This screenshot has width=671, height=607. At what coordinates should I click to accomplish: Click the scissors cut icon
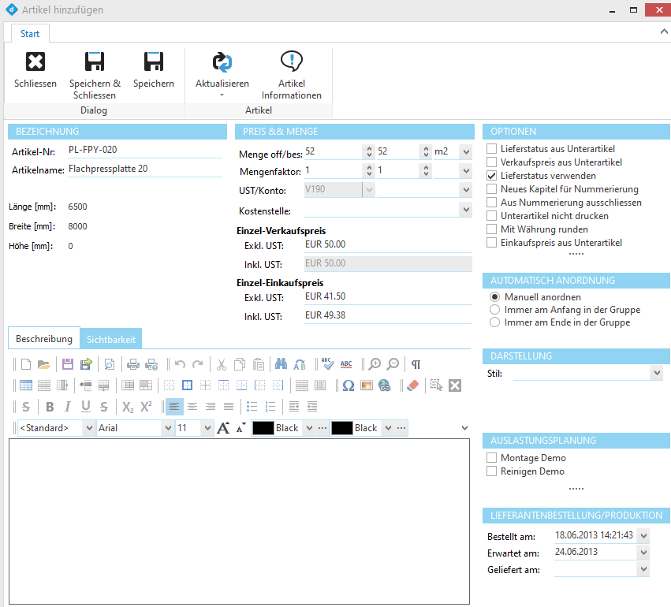click(222, 364)
